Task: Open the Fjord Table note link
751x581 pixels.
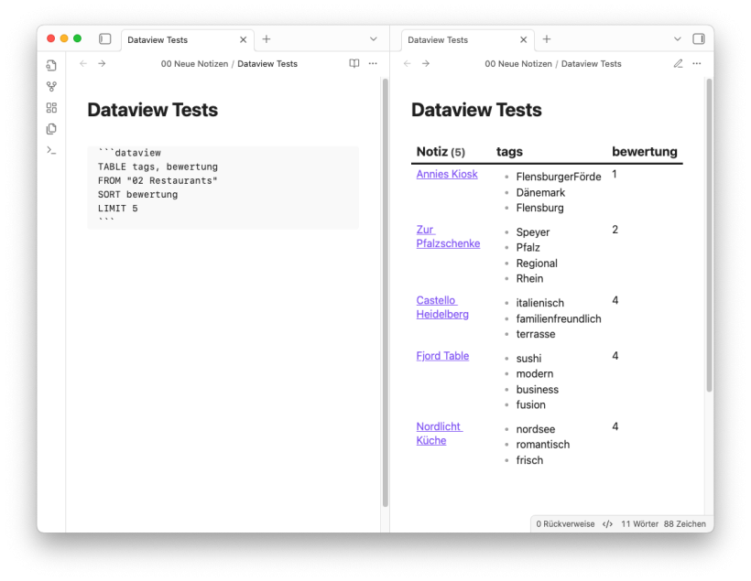Action: [442, 356]
